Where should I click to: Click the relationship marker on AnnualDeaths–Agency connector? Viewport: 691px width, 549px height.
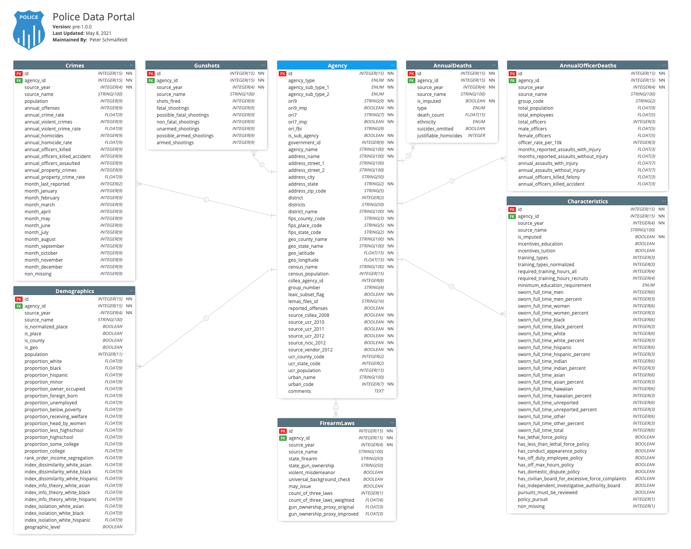pos(408,155)
